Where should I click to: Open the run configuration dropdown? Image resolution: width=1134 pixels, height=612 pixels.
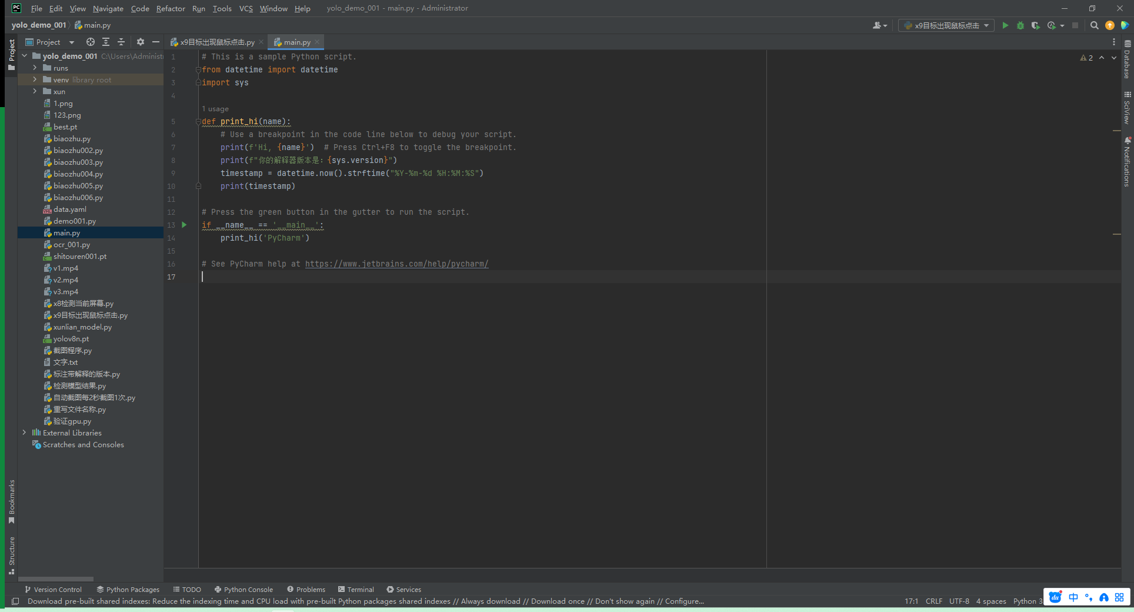click(946, 25)
